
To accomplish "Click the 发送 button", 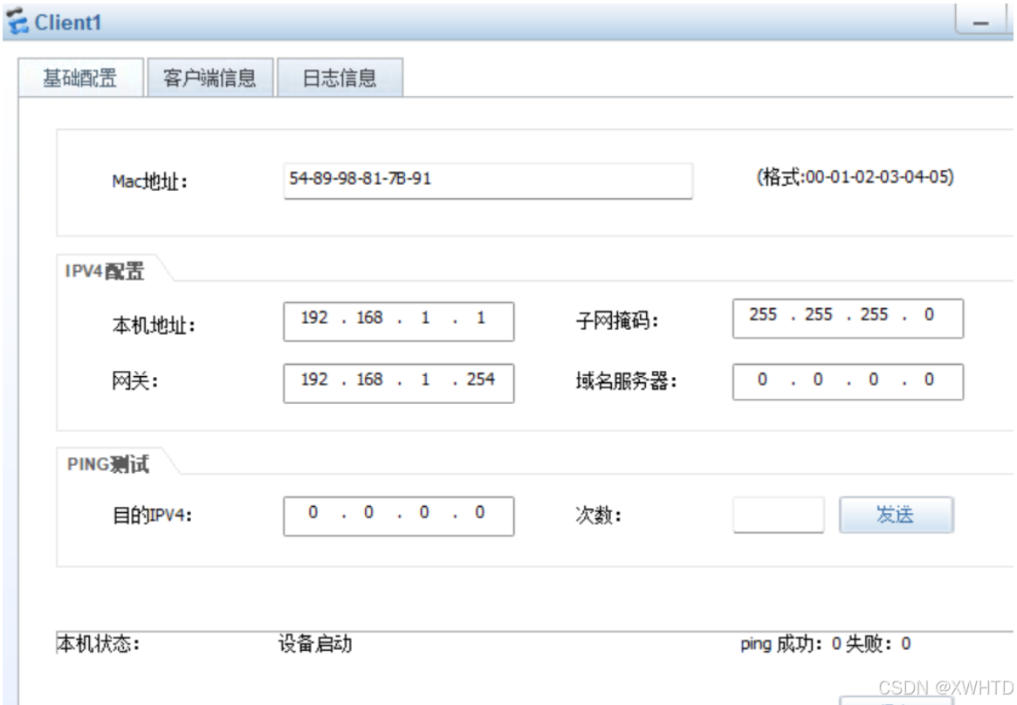I will pos(896,515).
